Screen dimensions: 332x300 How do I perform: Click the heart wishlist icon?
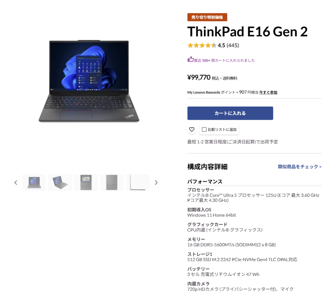pyautogui.click(x=192, y=129)
